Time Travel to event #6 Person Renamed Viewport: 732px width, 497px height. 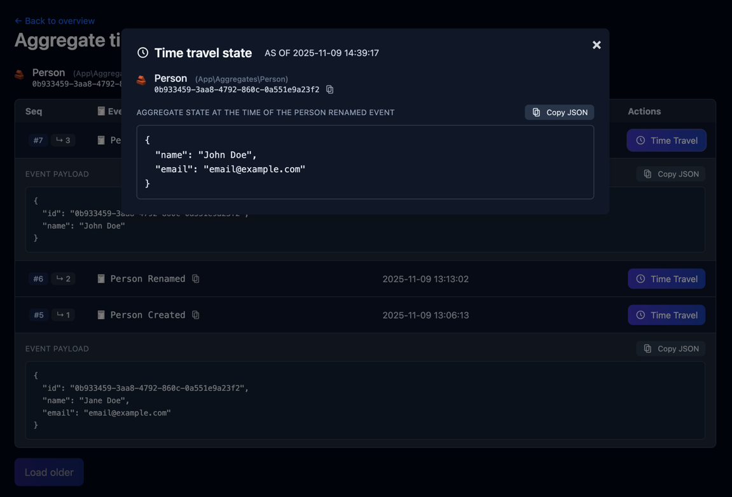pyautogui.click(x=666, y=278)
